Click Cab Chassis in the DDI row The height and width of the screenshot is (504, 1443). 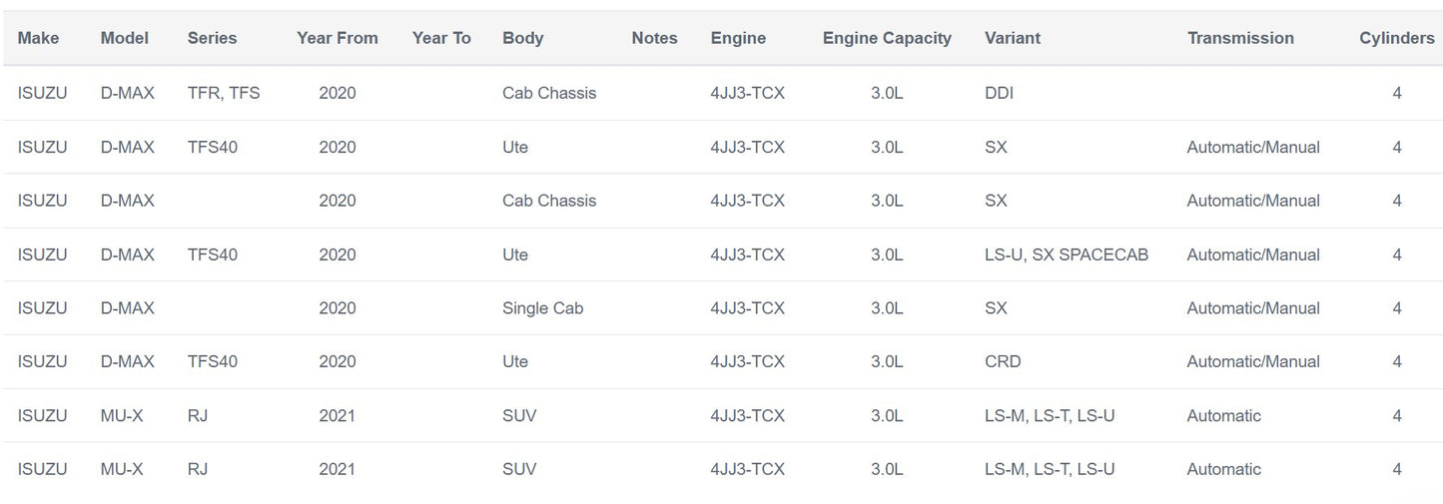(x=548, y=93)
